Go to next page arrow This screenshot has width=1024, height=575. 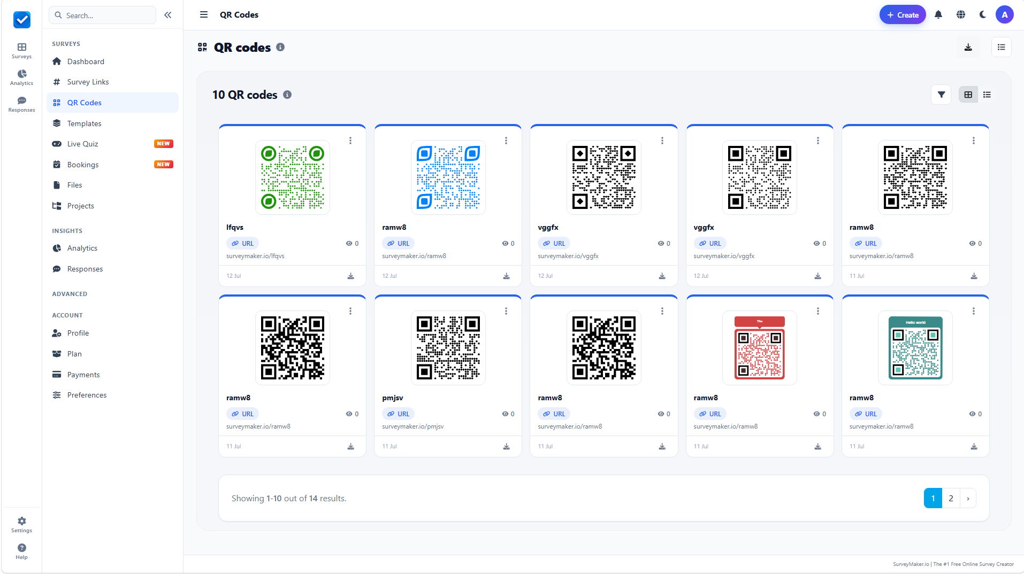click(968, 498)
